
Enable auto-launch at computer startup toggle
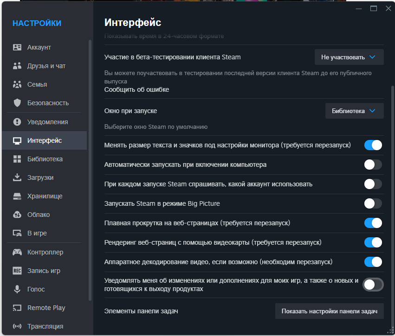(x=373, y=165)
